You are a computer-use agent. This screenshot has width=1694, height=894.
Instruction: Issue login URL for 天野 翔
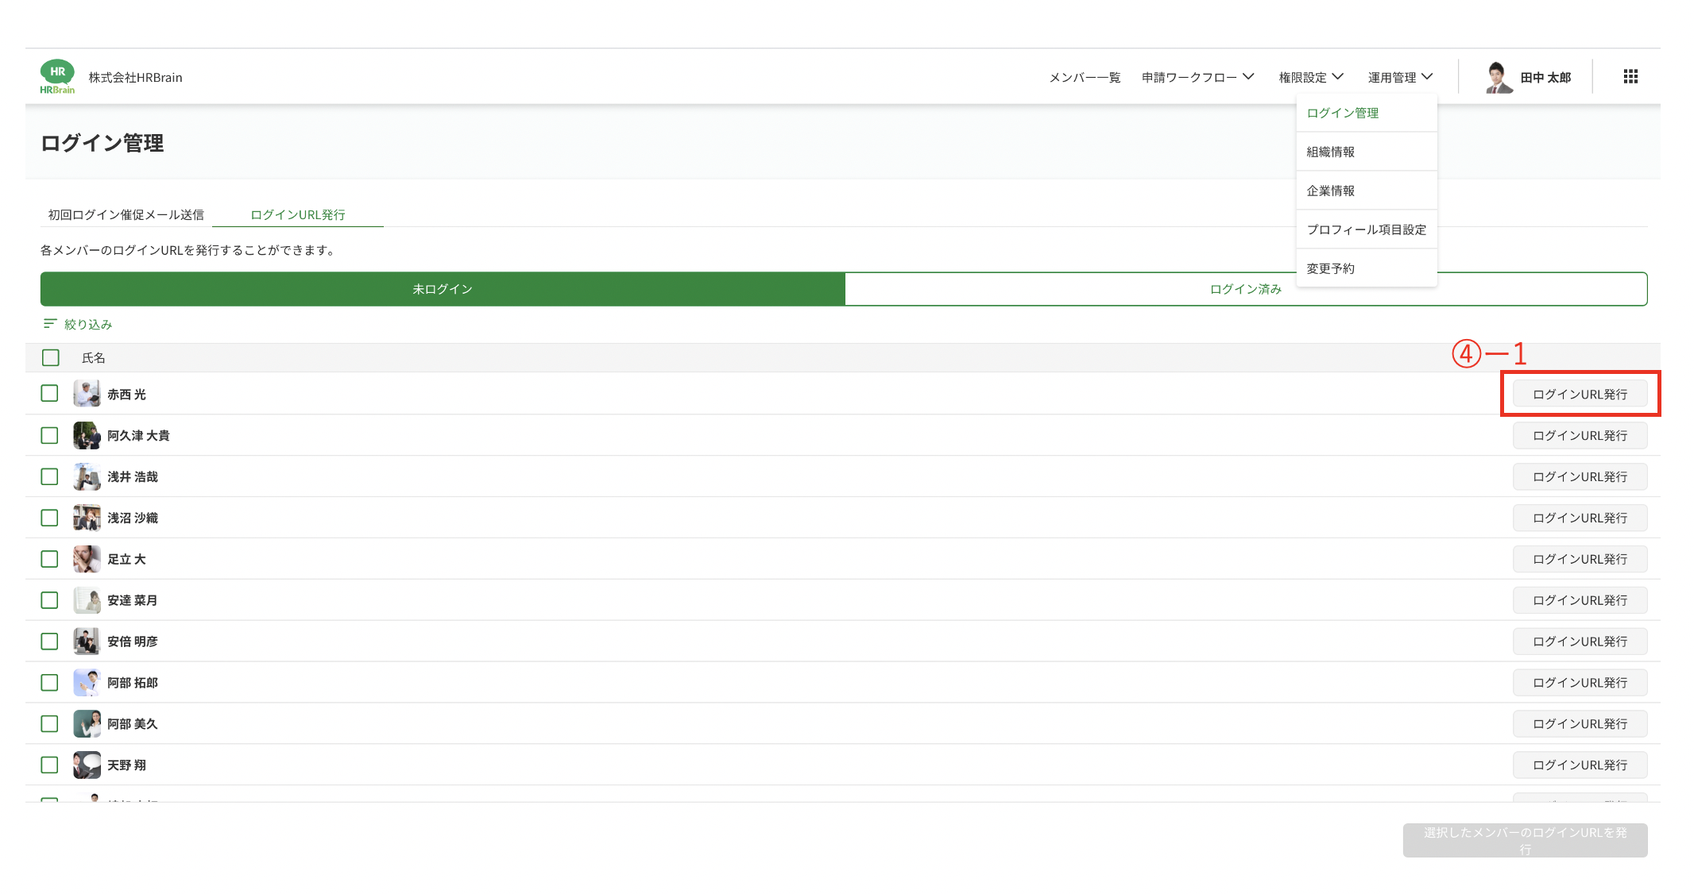tap(1580, 765)
